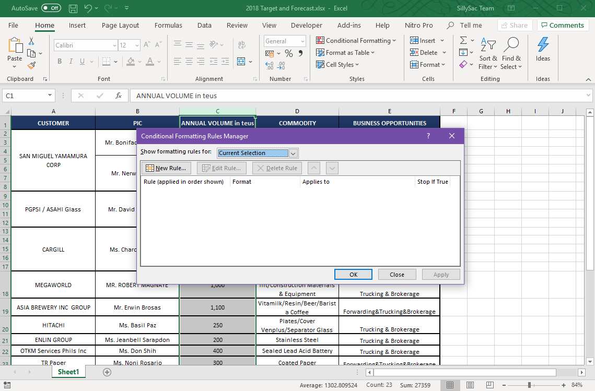Select the Sheet1 tab

[x=68, y=372]
